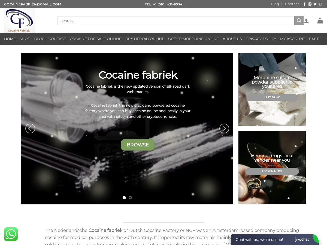Go back a slide using the previous arrow
This screenshot has width=327, height=245.
click(30, 128)
